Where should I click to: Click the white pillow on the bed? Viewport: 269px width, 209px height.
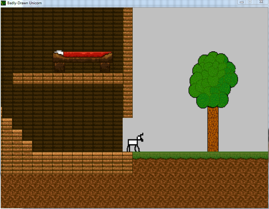coord(59,53)
